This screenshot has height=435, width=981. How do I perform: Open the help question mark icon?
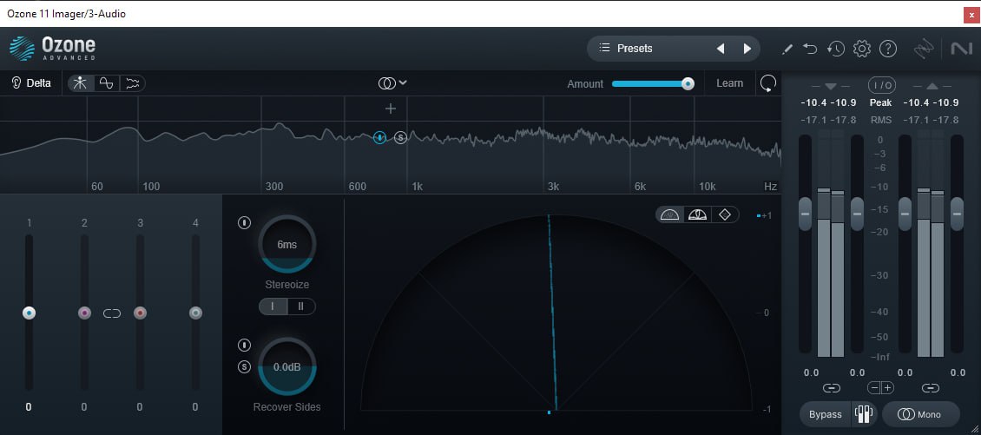click(887, 49)
